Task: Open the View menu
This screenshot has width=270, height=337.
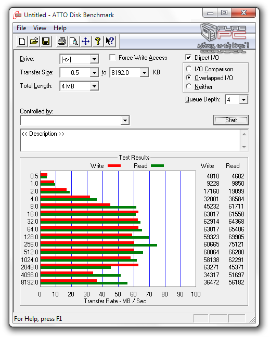Action: click(x=40, y=28)
